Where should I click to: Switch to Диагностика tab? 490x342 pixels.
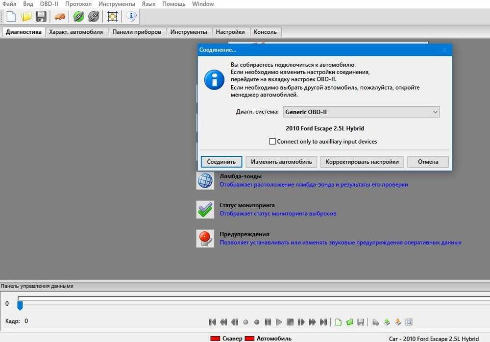click(x=24, y=32)
